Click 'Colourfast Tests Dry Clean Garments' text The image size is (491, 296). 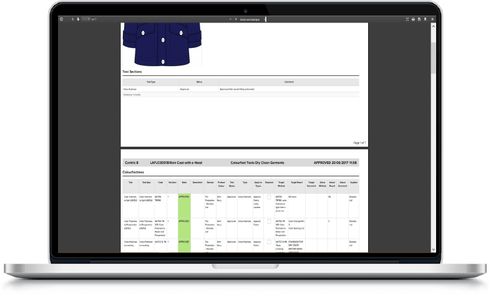[258, 163]
